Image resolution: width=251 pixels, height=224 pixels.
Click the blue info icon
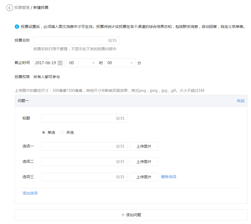click(x=17, y=27)
